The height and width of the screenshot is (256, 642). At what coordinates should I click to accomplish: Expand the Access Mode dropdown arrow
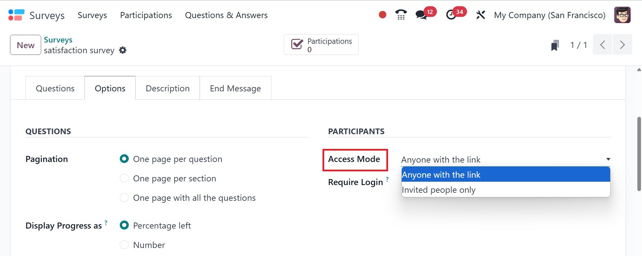608,159
